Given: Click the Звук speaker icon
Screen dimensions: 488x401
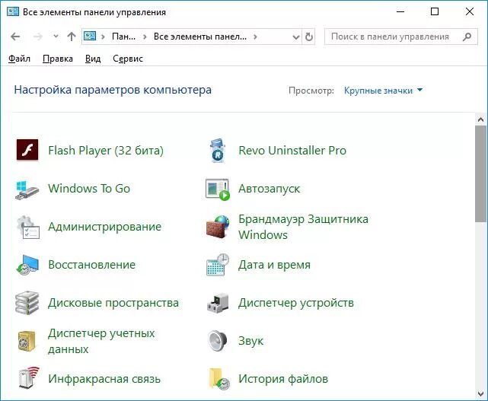Looking at the screenshot, I should [x=218, y=341].
